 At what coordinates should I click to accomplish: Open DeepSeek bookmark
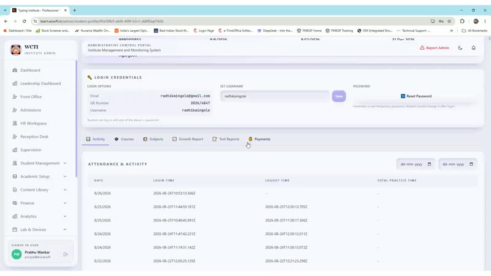(x=274, y=31)
